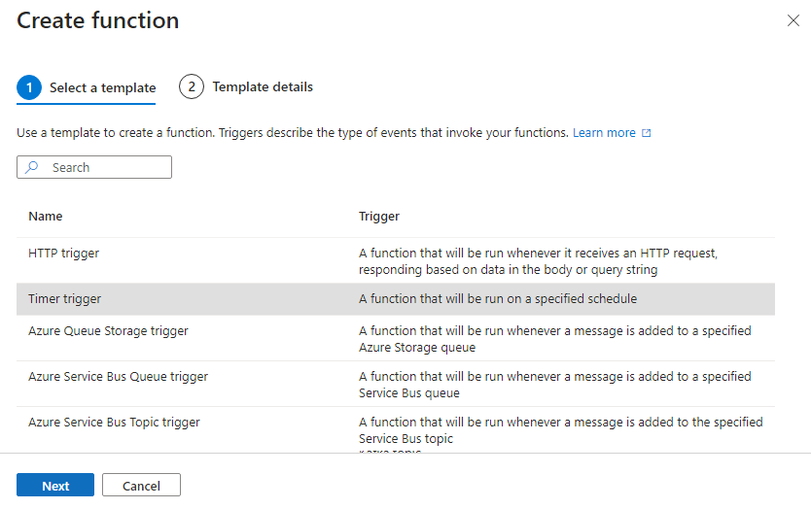This screenshot has height=509, width=811.
Task: Open the Learn more link
Action: click(604, 133)
